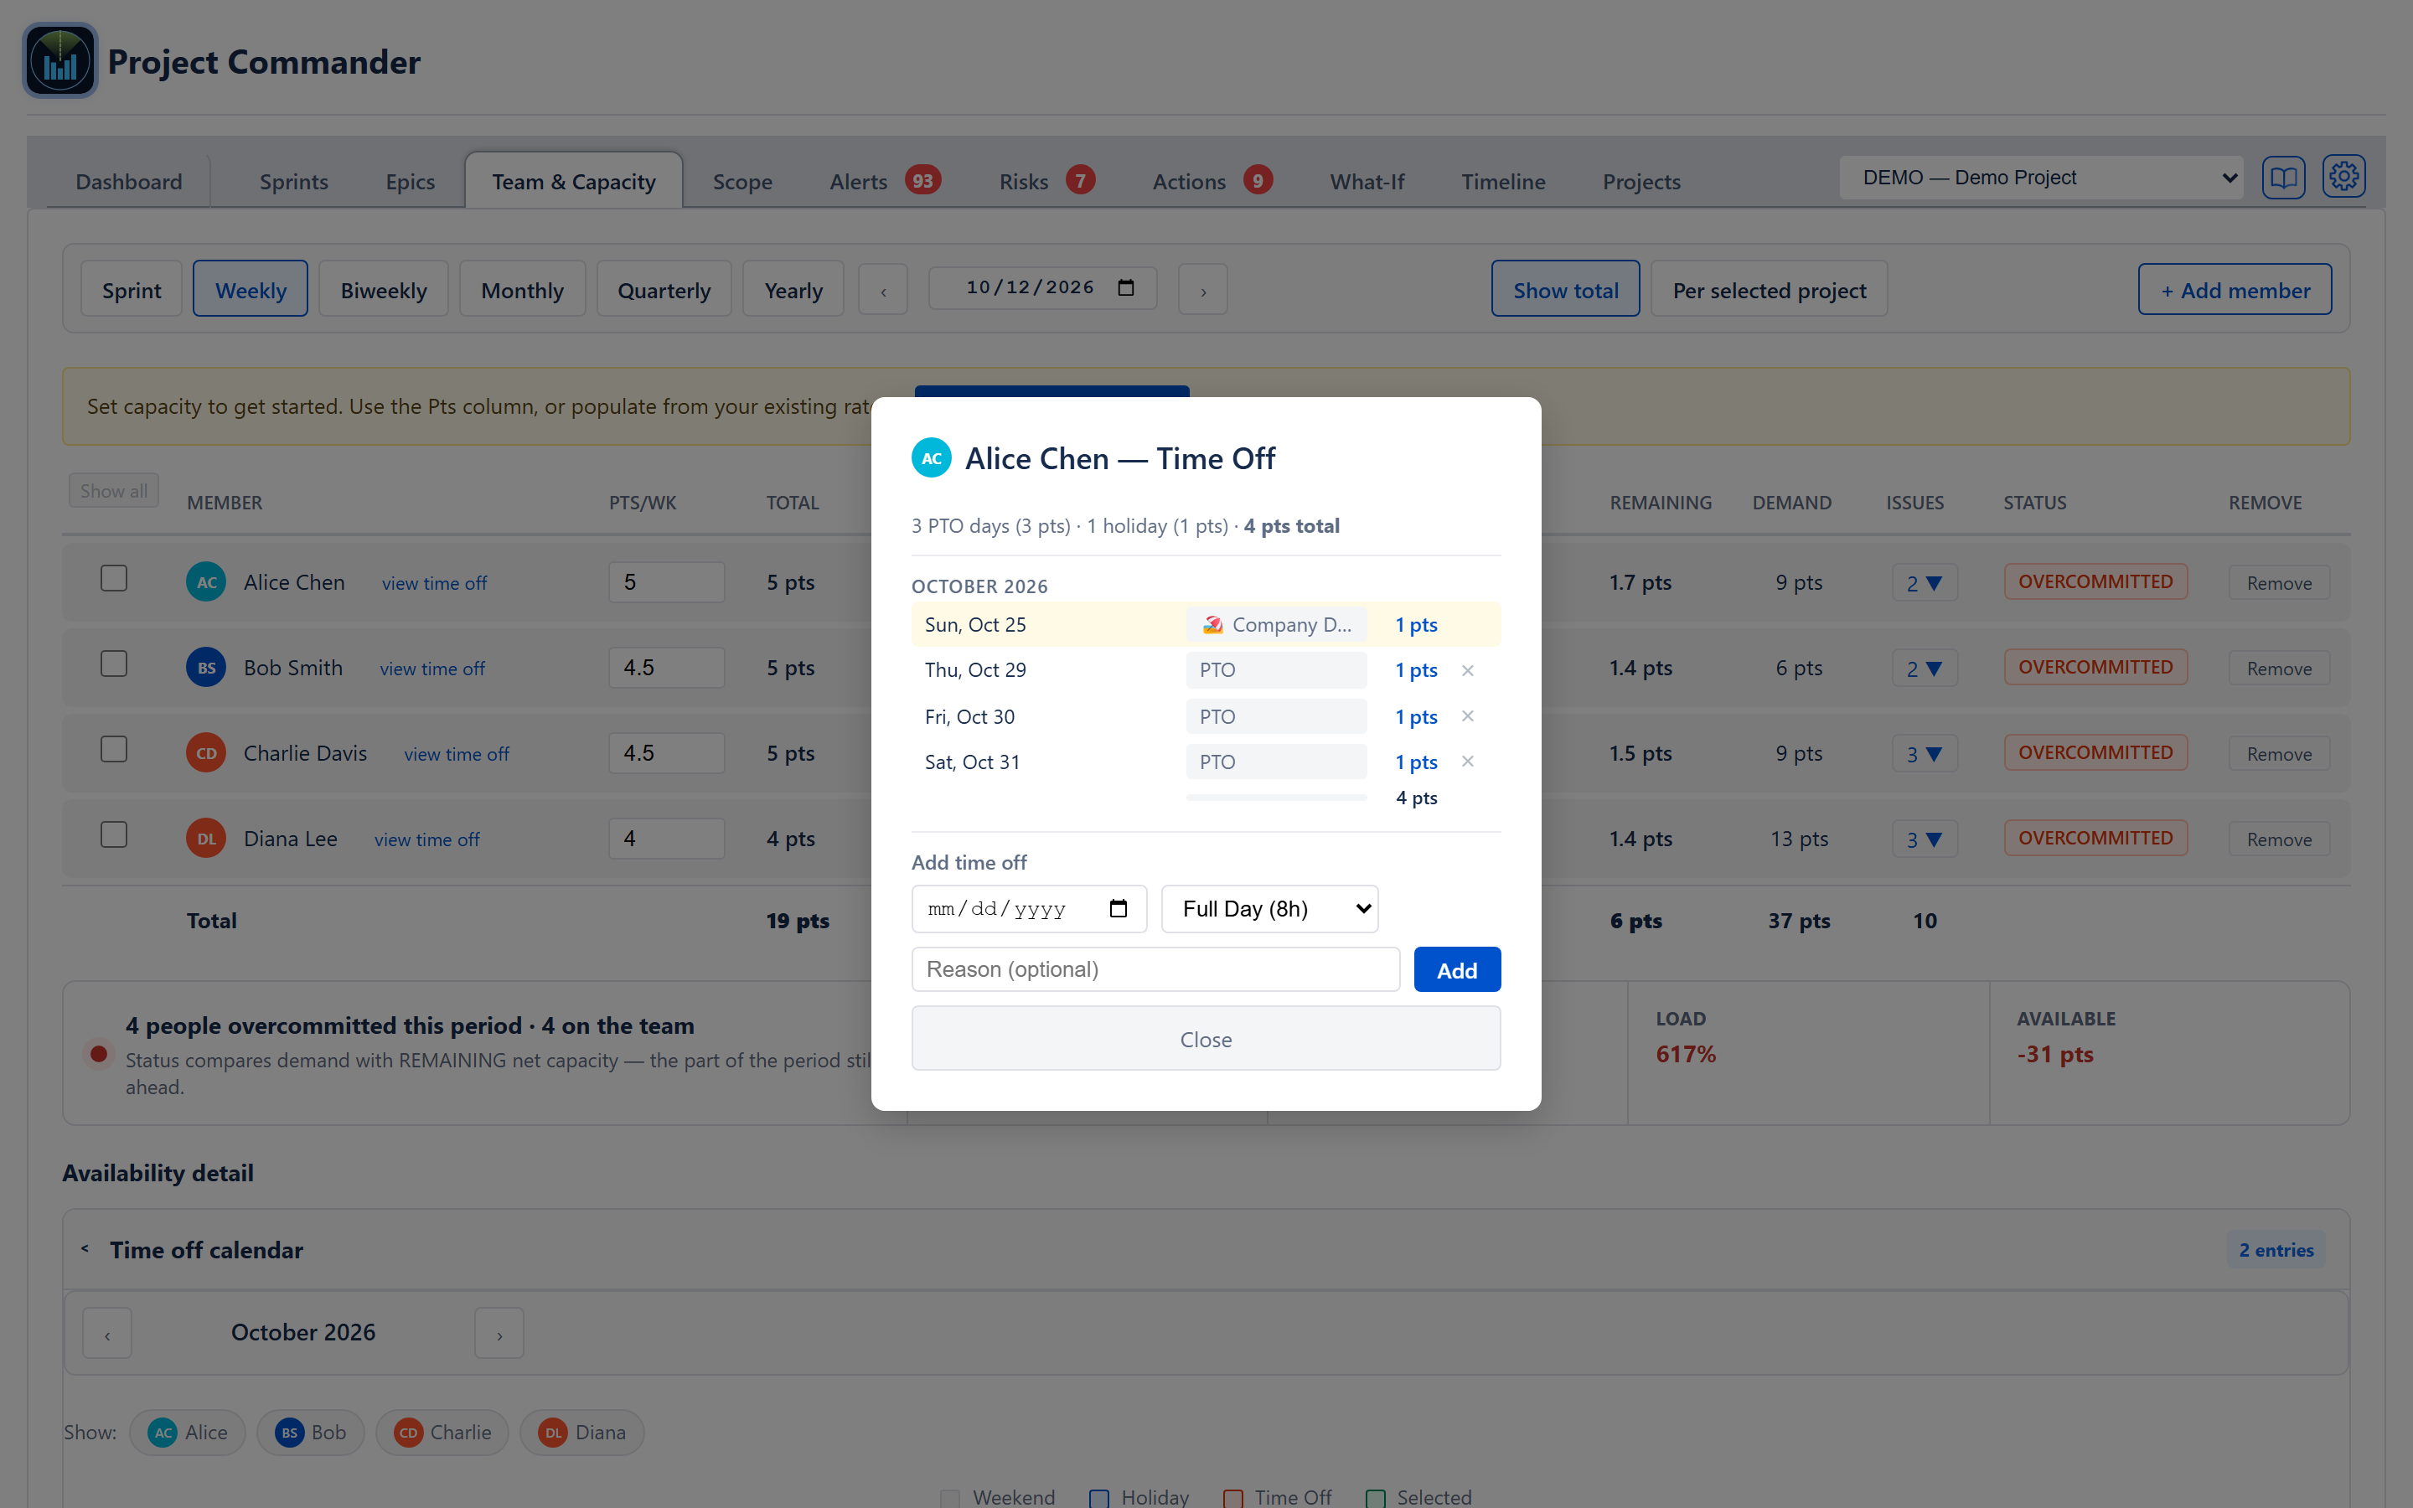This screenshot has height=1508, width=2413.
Task: Check Alice Chen's row checkbox
Action: (x=114, y=578)
